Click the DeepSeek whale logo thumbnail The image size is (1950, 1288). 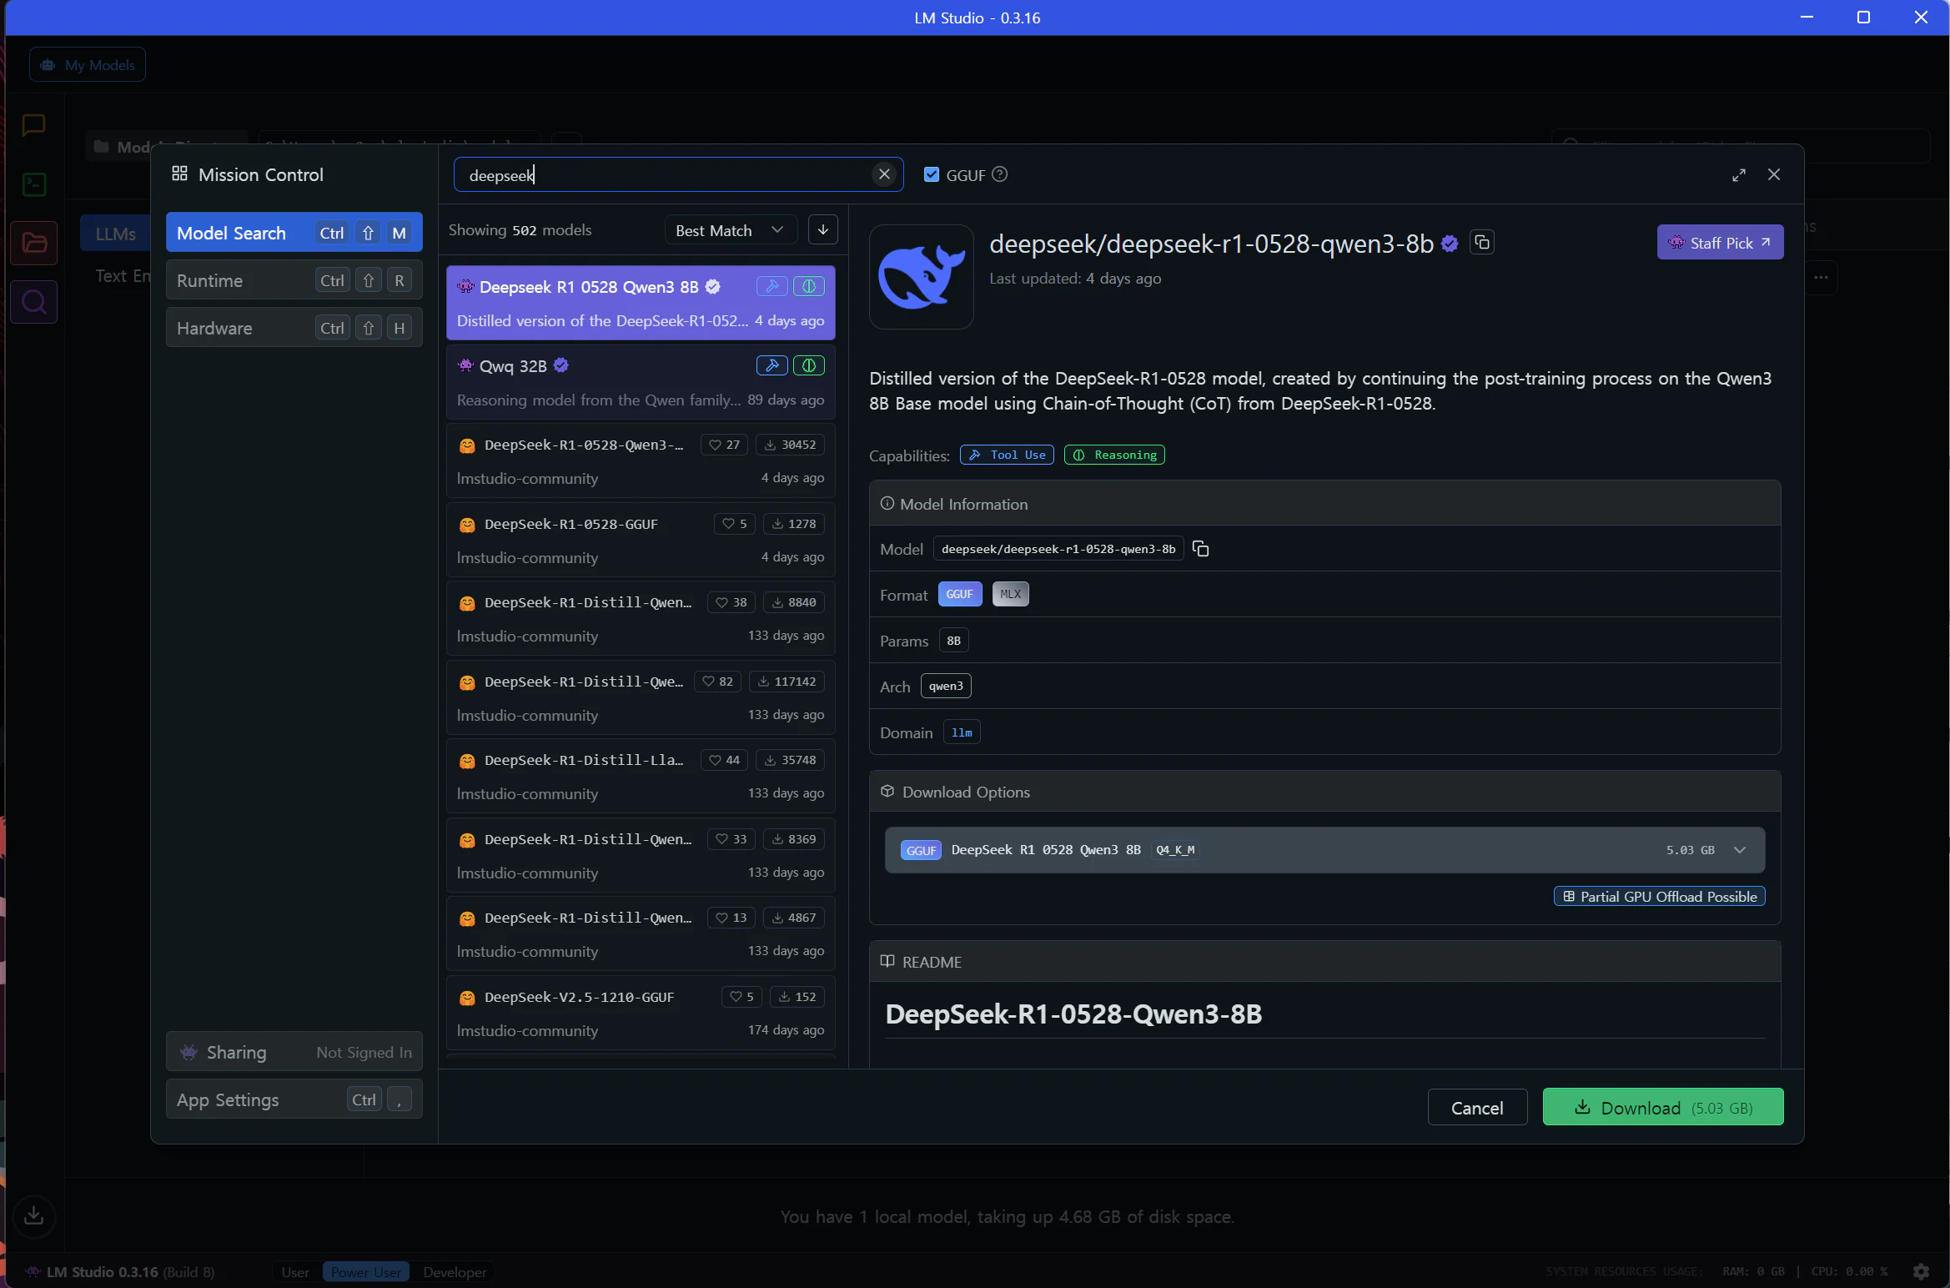[x=921, y=277]
